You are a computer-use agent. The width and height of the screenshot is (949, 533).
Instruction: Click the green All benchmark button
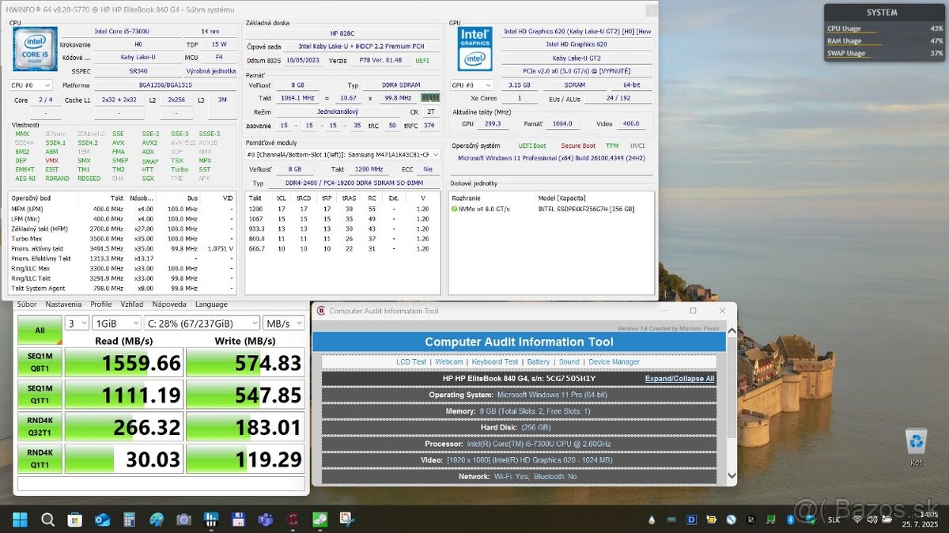tap(39, 331)
